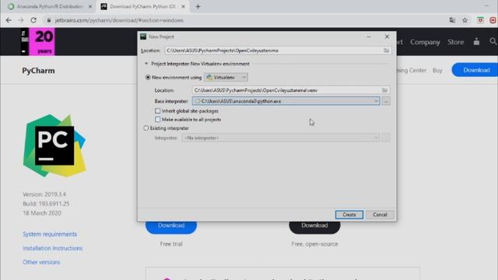Viewport: 498px width, 280px height.
Task: Click the "18 March 2020" date text
Action: [42, 213]
